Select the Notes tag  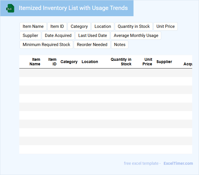120,45
